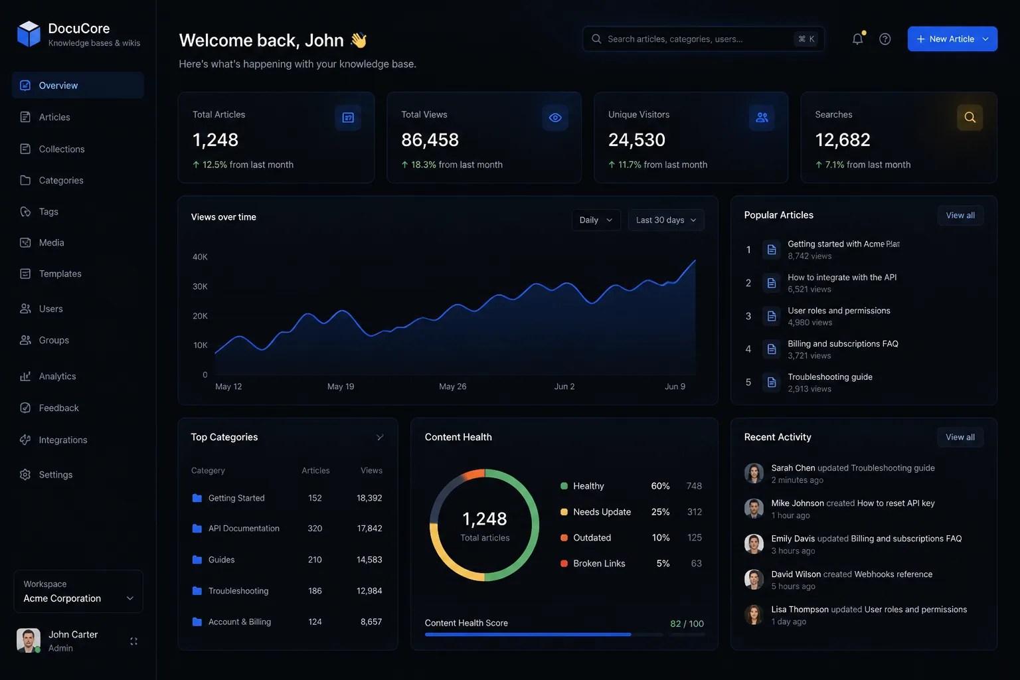Click the Healthy green legend dot
1020x680 pixels.
(564, 486)
